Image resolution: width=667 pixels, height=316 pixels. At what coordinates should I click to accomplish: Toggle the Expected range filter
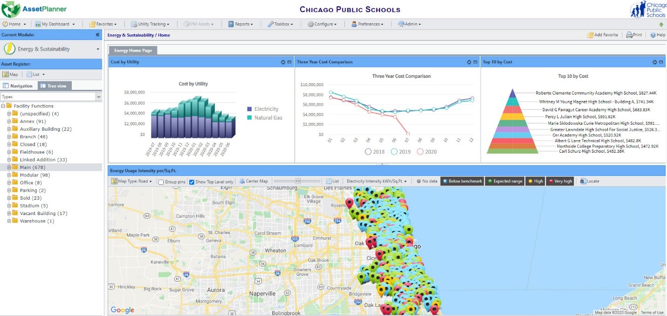click(504, 181)
